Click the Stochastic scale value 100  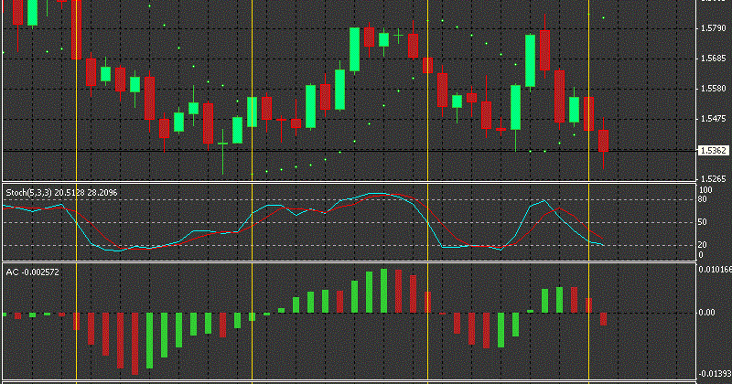[x=705, y=190]
